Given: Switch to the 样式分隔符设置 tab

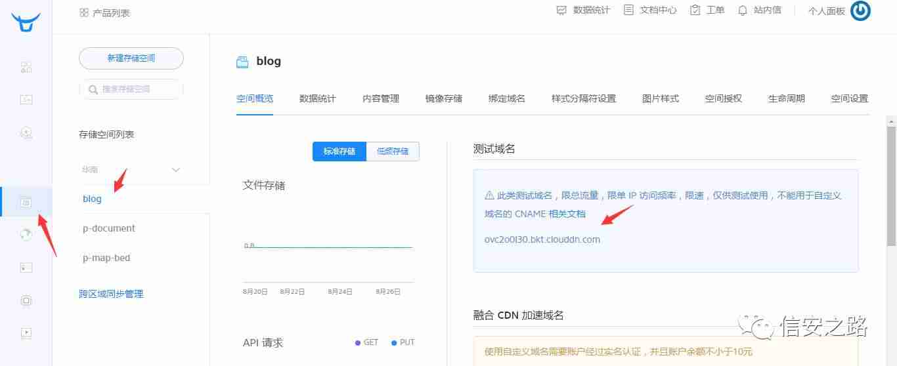Looking at the screenshot, I should (x=584, y=98).
